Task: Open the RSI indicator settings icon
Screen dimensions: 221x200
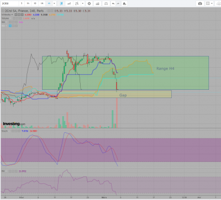Action: 13,171
